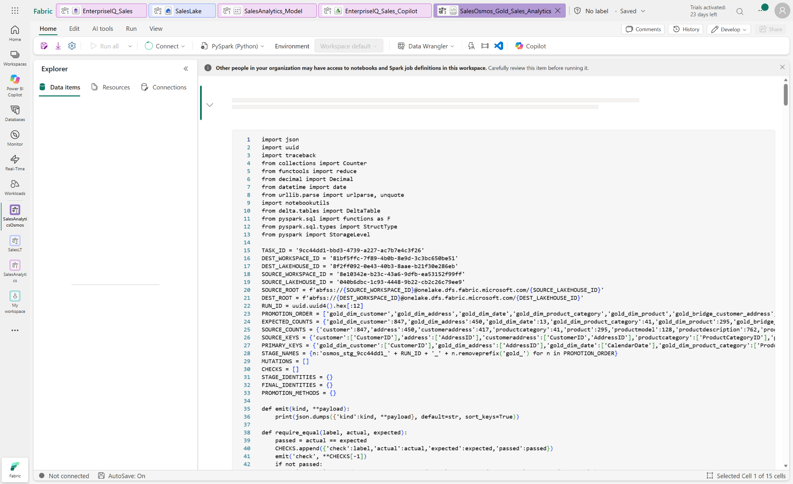Click the notebook vertical scrollbar thumb
The image size is (793, 484).
point(786,94)
